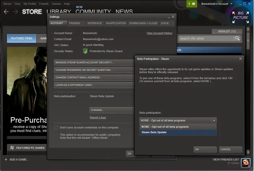
Task: Minimize the Settings window
Action: [x=169, y=17]
